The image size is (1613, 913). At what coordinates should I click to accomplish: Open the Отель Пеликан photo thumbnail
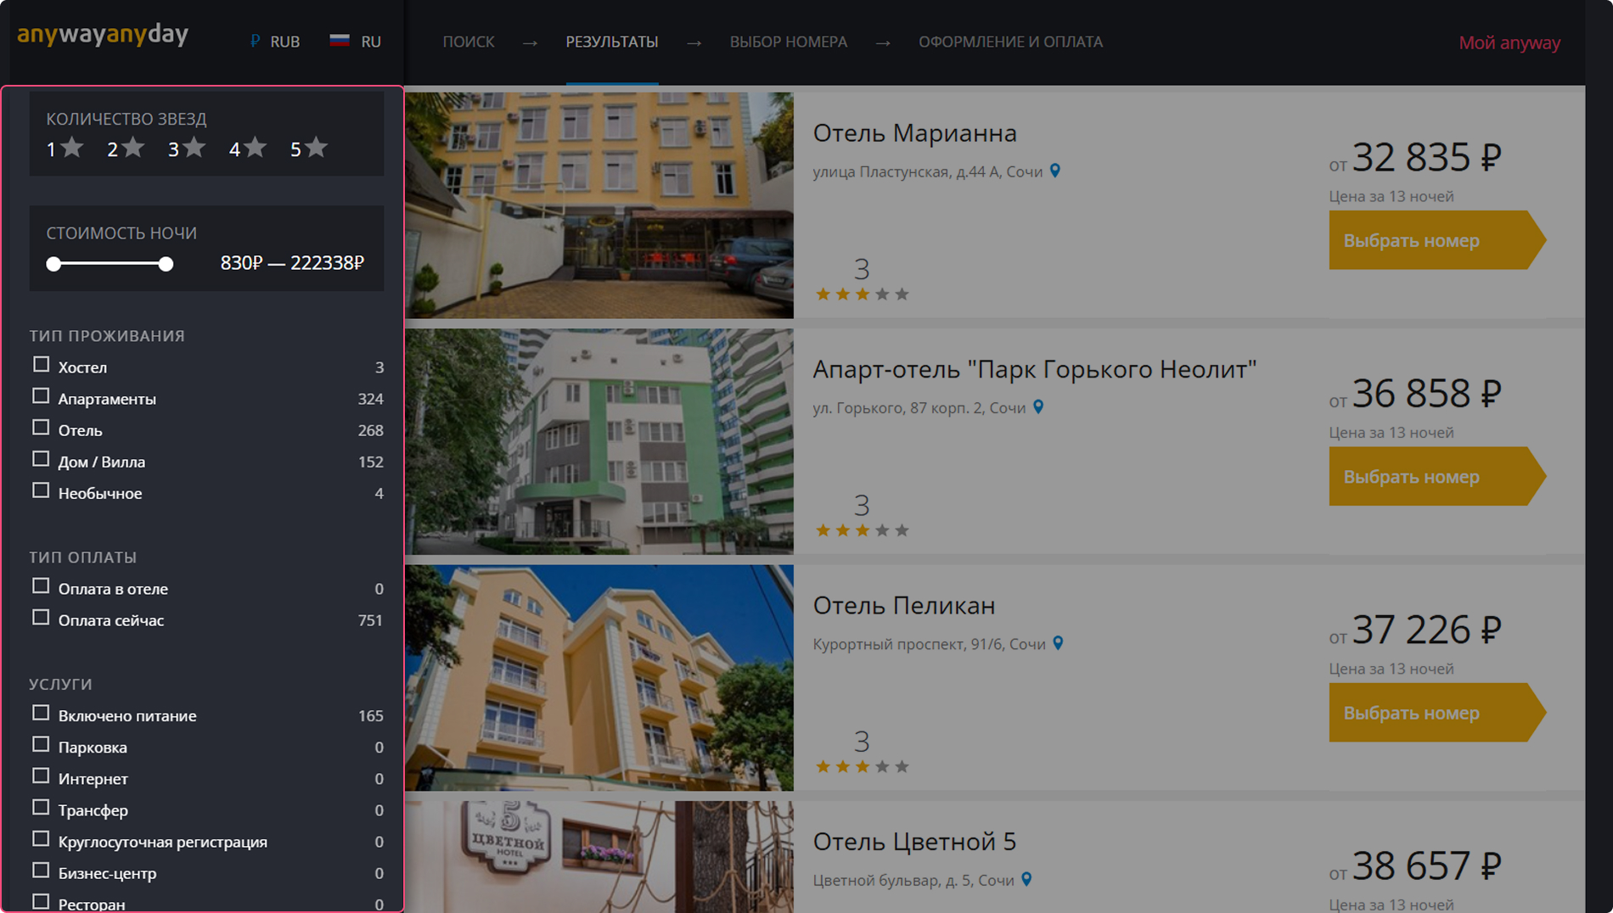[599, 677]
